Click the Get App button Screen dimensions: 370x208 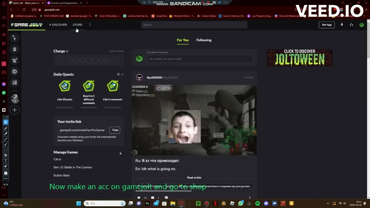[x=327, y=25]
